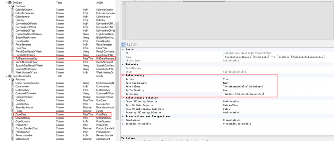The image size is (334, 141).
Task: Select the CustomerPONumber column row
Action: (64, 93)
